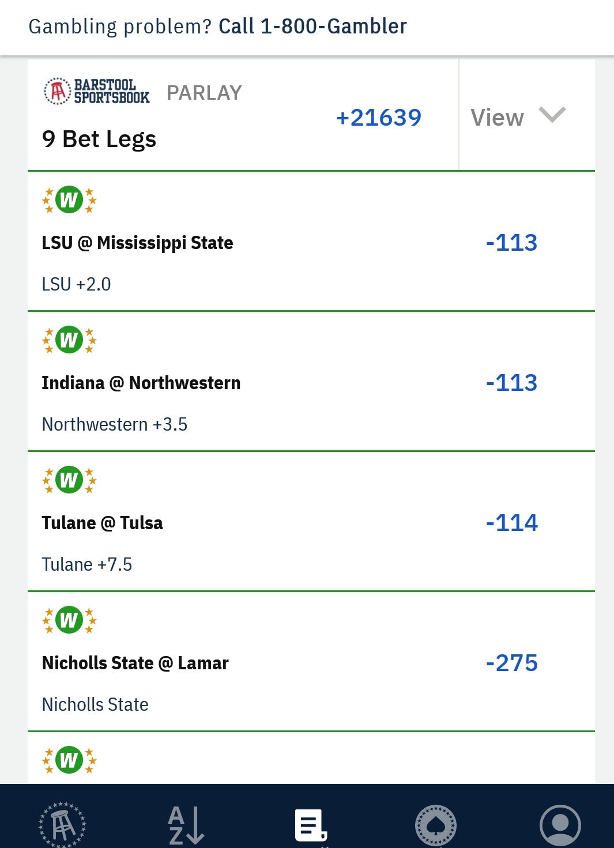
Task: Select the -275 odds for Nicholls State
Action: tap(511, 663)
